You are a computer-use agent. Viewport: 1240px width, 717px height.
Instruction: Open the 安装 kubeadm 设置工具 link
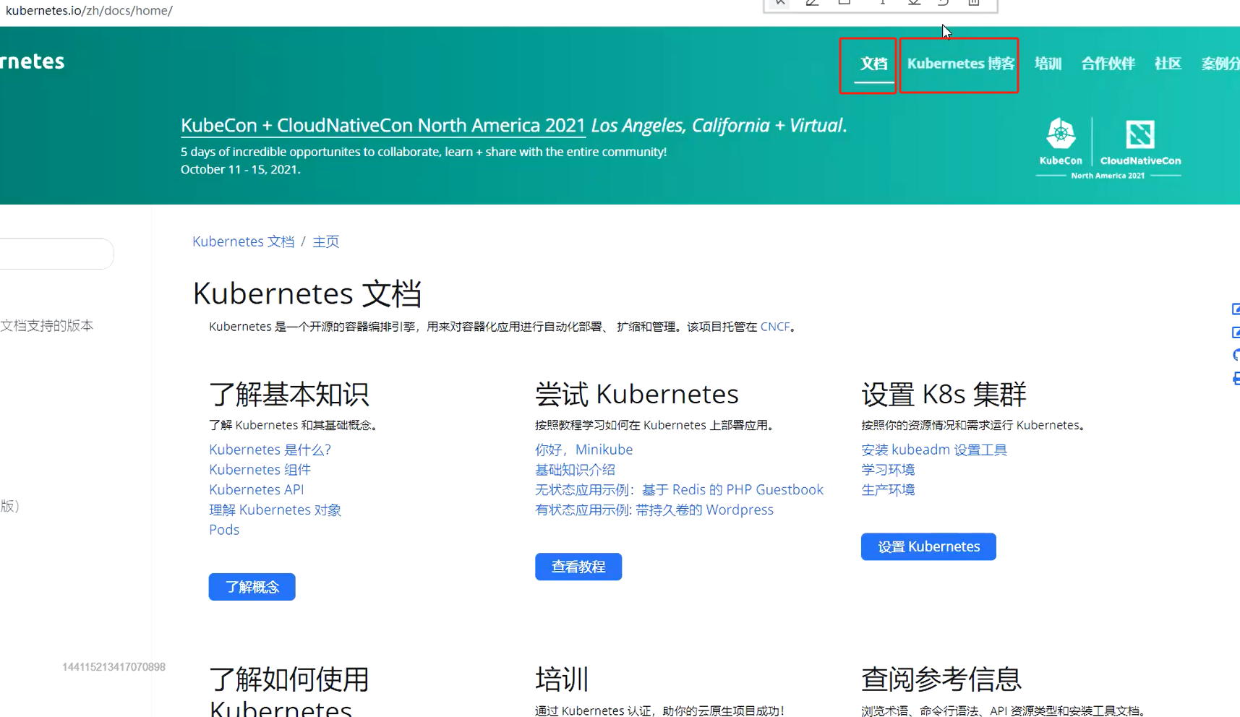[x=933, y=450]
